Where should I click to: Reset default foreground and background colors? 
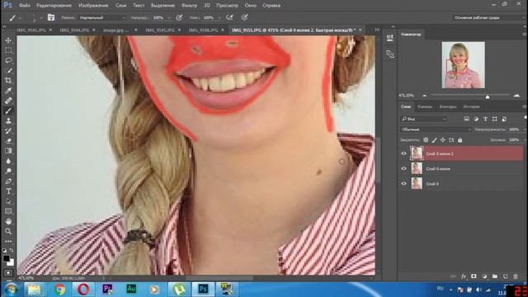point(4,250)
